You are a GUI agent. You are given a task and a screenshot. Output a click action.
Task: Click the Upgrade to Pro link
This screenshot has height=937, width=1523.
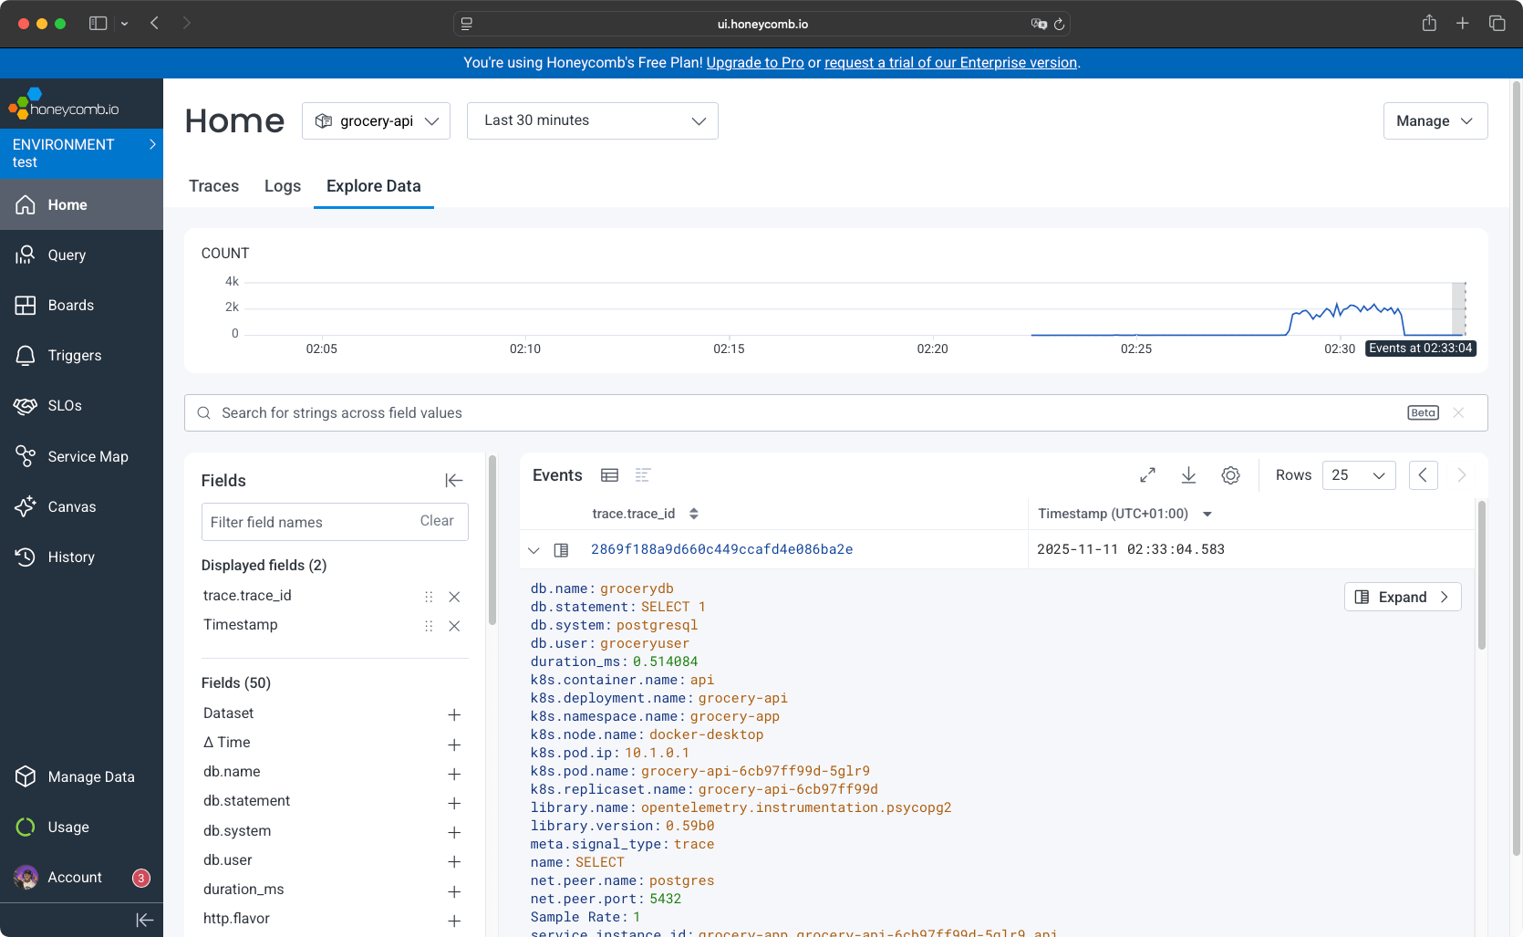click(x=754, y=63)
